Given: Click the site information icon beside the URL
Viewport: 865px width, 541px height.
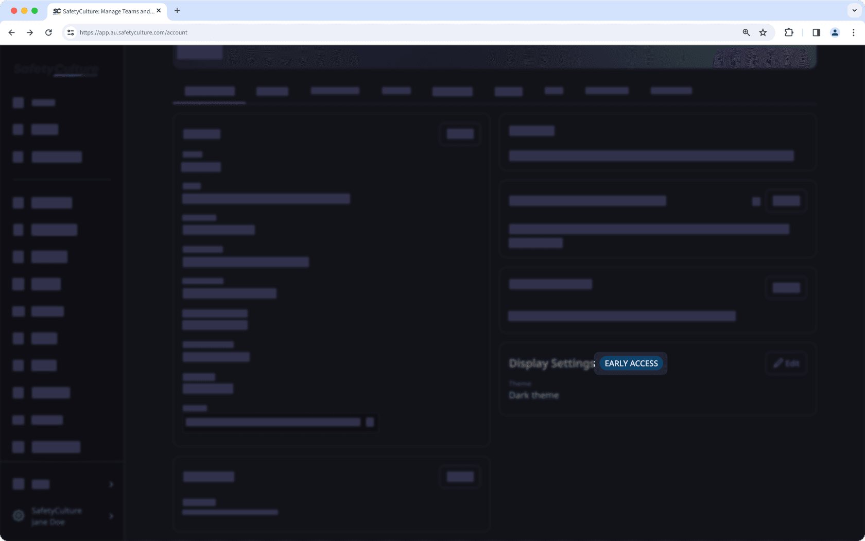Looking at the screenshot, I should 70,32.
